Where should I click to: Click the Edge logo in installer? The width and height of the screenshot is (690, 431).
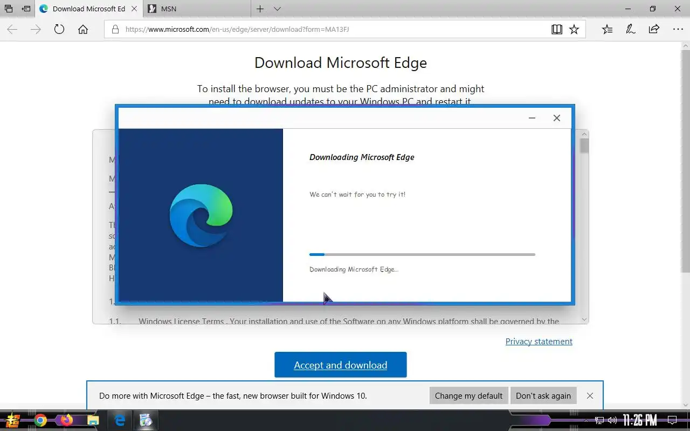[x=201, y=215]
